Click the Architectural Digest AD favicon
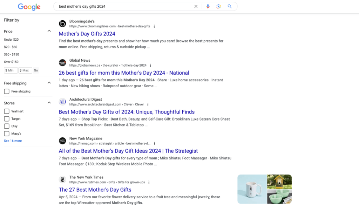The height and width of the screenshot is (212, 359). pos(62,102)
